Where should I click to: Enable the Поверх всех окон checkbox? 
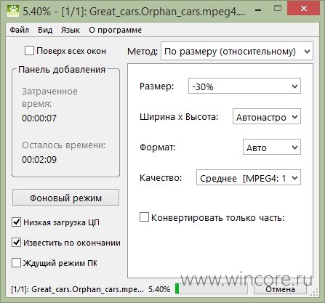29,51
